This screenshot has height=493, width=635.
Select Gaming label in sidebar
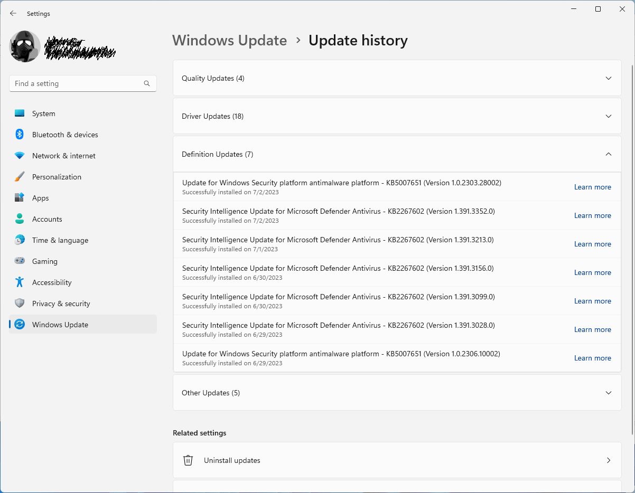[45, 261]
